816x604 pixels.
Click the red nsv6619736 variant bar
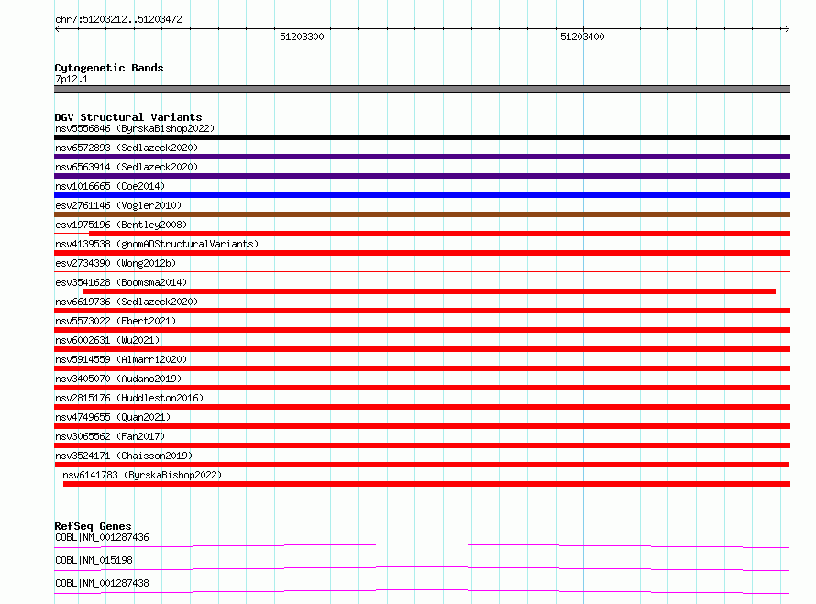click(422, 311)
